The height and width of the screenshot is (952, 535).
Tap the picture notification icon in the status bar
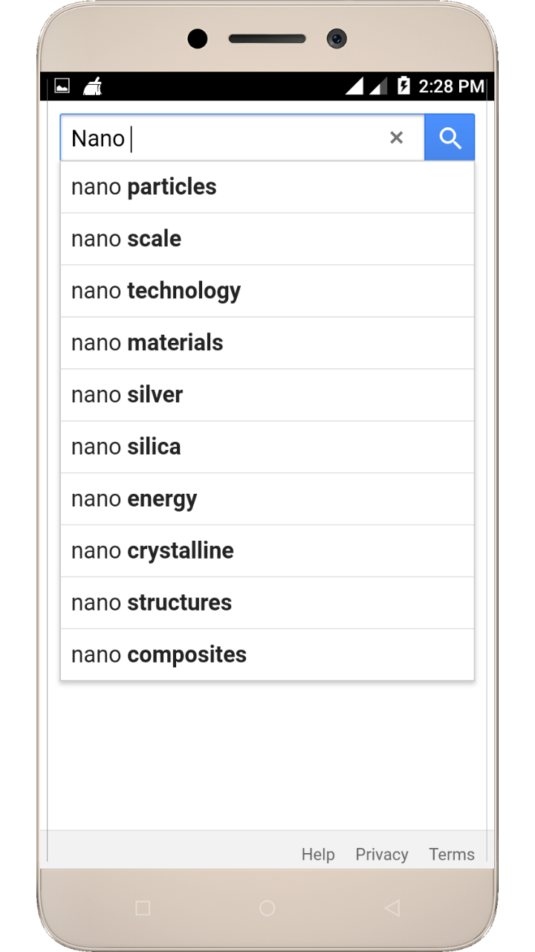coord(62,86)
